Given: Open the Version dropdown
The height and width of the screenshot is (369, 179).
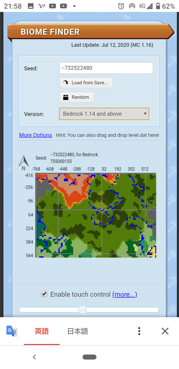Looking at the screenshot, I should click(104, 114).
